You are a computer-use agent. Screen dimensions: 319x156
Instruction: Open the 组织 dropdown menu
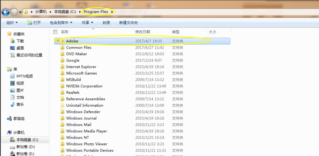click(12, 23)
